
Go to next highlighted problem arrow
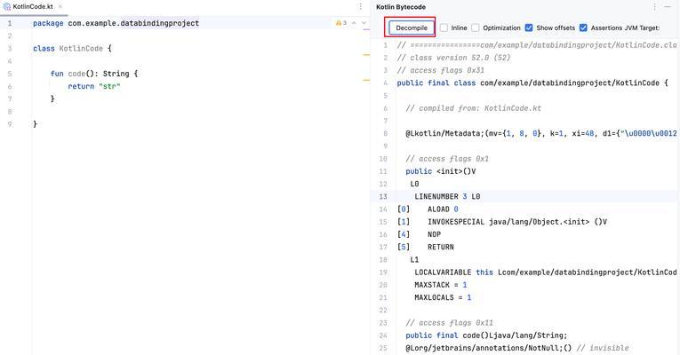364,23
